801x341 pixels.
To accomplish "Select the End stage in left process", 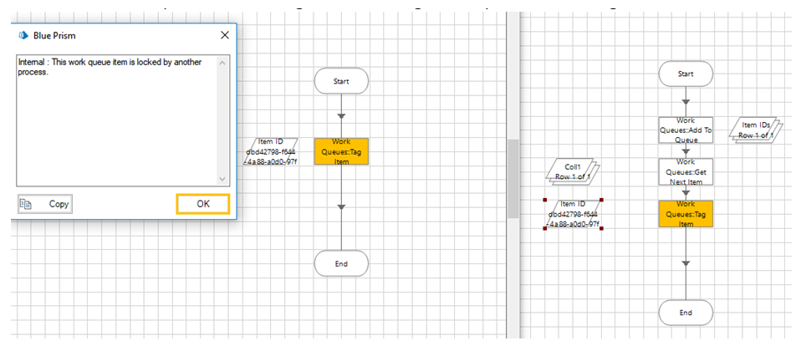I will (341, 263).
